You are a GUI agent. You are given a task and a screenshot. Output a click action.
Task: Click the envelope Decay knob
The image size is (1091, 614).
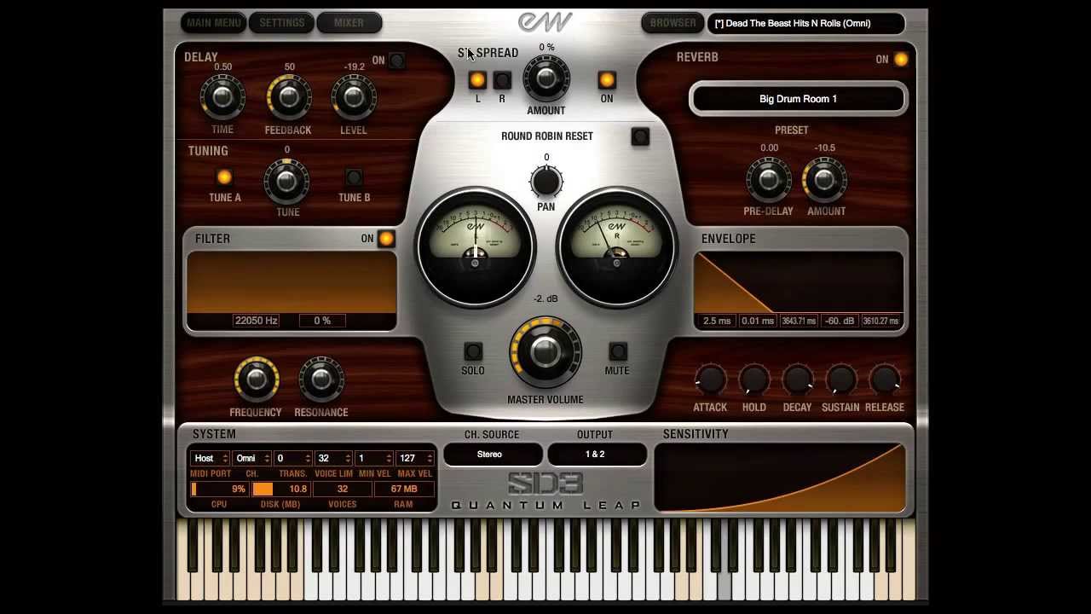click(798, 379)
